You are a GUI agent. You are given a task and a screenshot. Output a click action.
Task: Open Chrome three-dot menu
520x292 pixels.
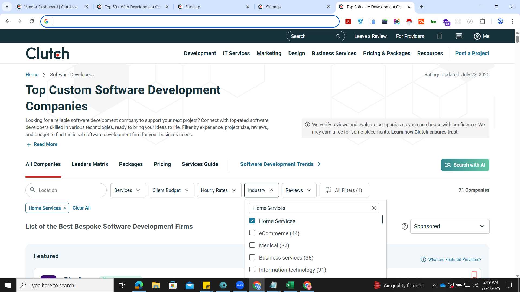512,21
